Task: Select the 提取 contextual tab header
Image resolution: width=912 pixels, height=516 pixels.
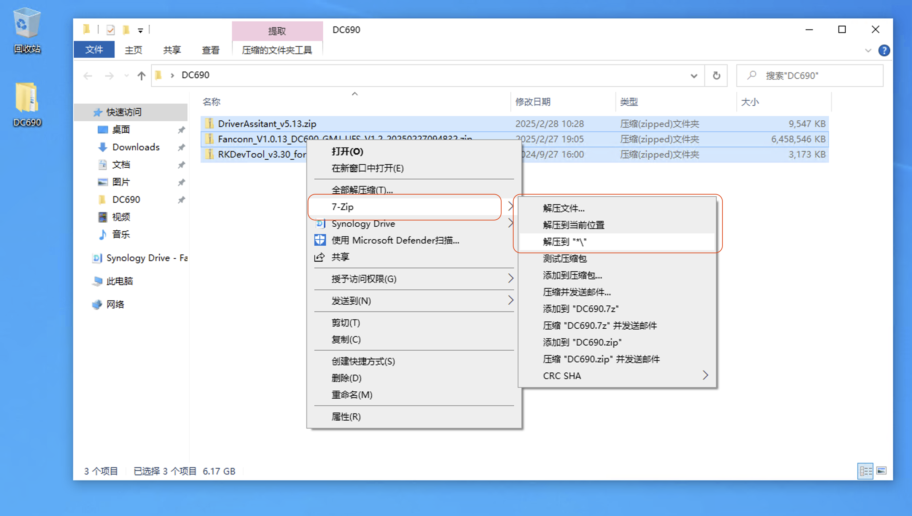Action: pos(277,31)
